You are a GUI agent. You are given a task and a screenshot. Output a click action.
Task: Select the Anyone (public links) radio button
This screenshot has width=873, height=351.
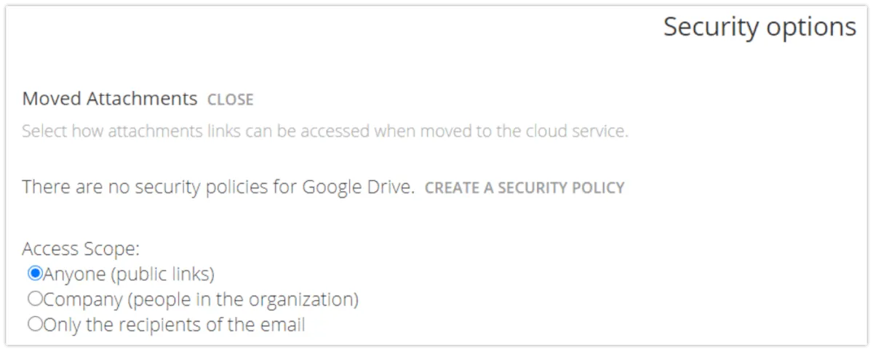35,274
